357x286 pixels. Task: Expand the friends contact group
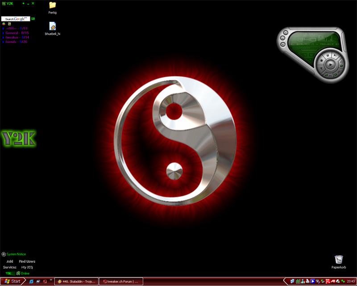coord(3,42)
